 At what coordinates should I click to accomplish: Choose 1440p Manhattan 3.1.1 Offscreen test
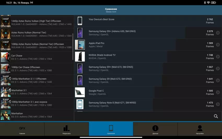pyautogui.click(x=37, y=80)
